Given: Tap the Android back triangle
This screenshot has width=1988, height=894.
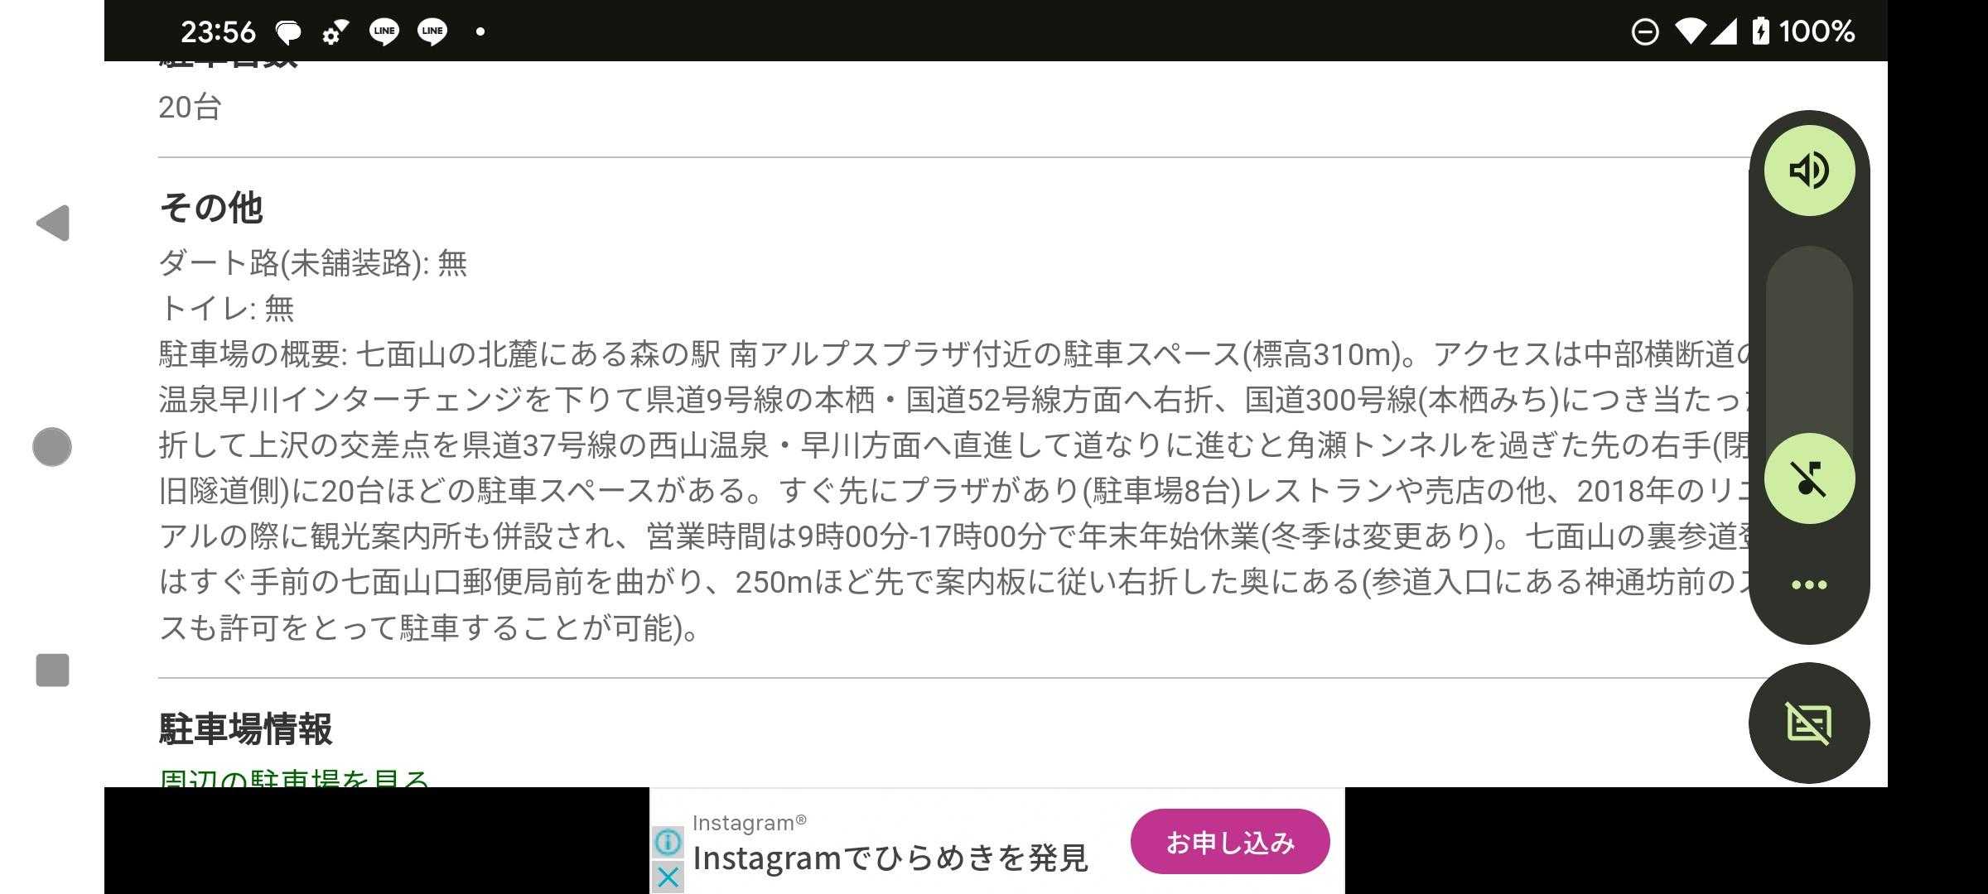Looking at the screenshot, I should pyautogui.click(x=53, y=223).
